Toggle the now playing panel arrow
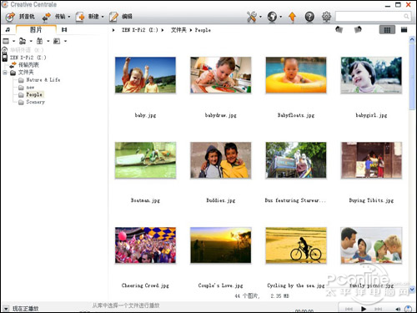 tap(6, 308)
